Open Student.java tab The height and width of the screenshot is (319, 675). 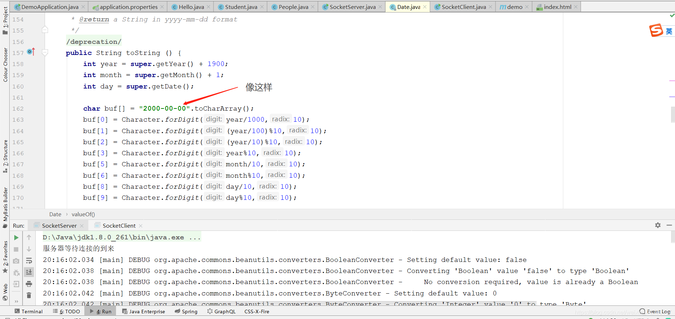(x=241, y=7)
